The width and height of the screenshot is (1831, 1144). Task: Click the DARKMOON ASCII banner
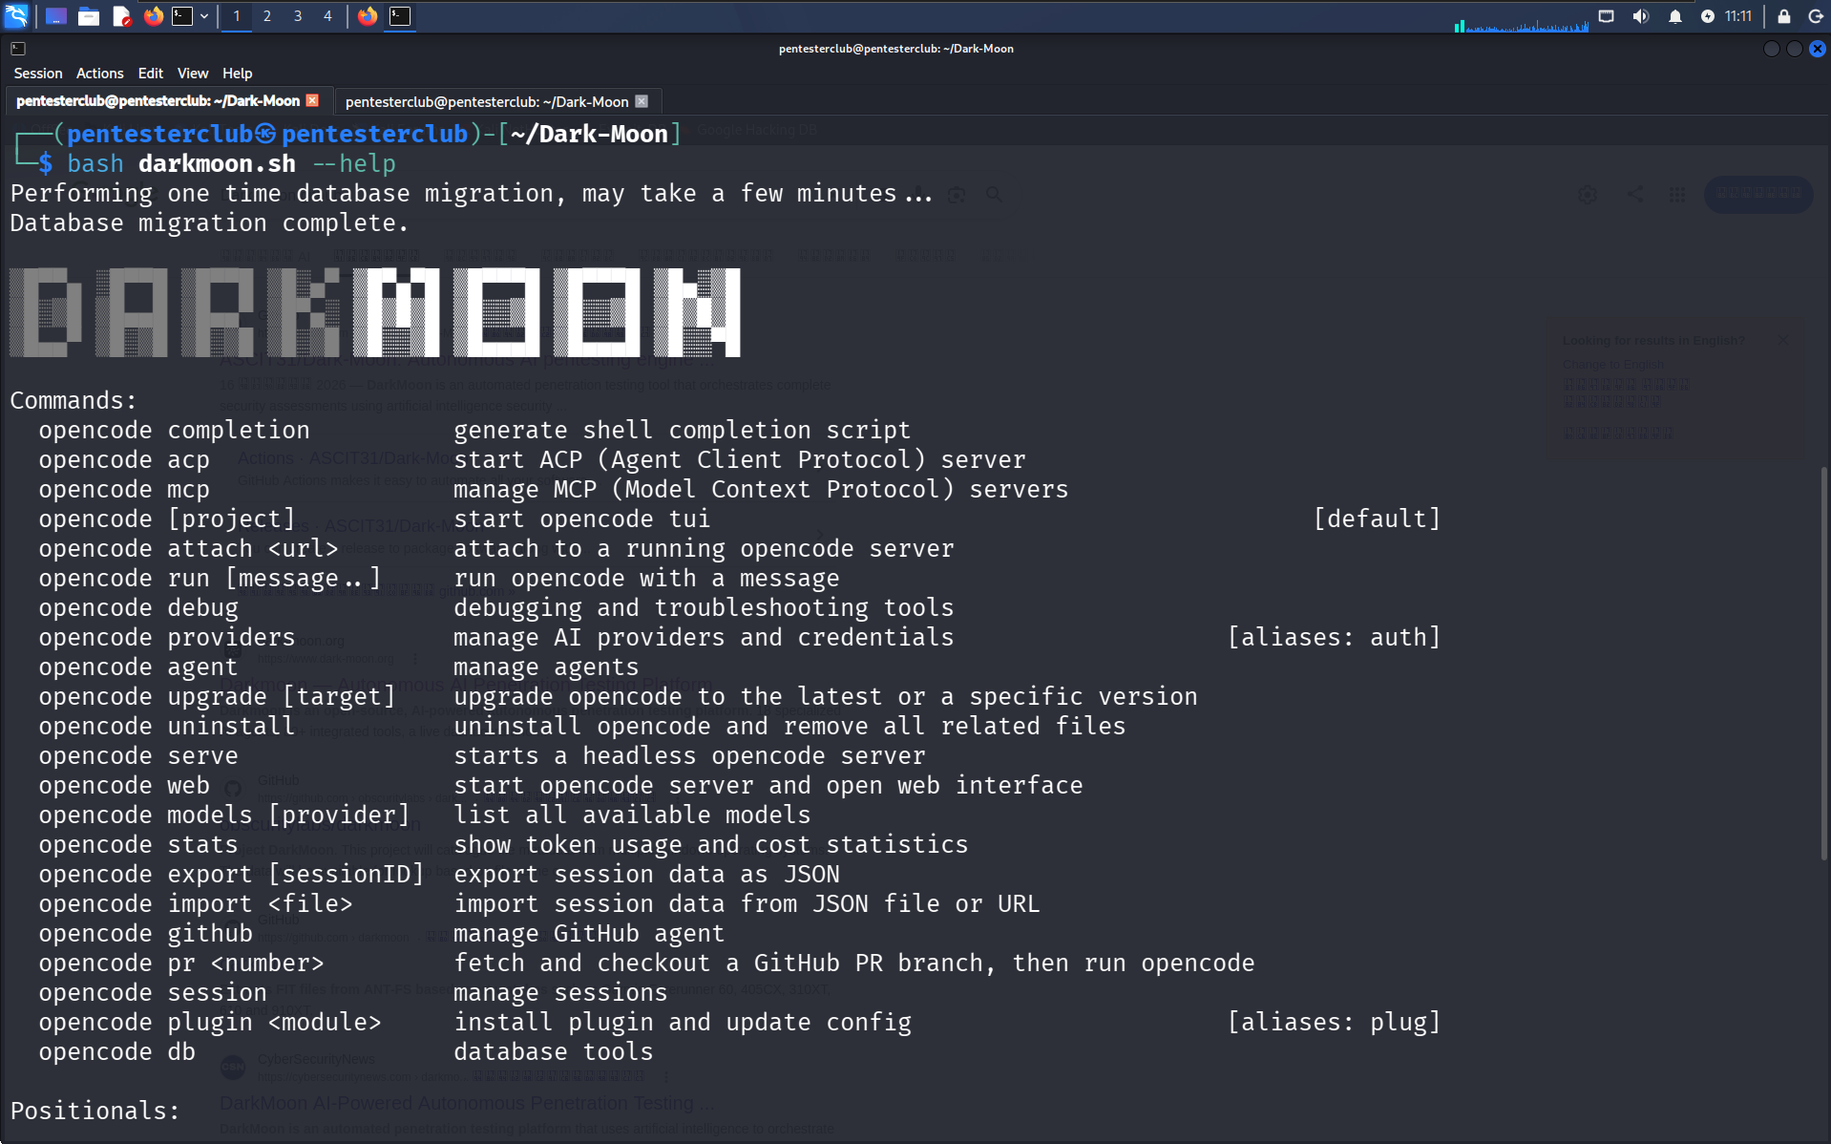click(x=375, y=312)
